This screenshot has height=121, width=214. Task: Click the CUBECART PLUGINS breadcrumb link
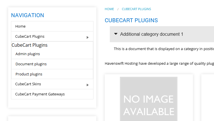click(136, 9)
